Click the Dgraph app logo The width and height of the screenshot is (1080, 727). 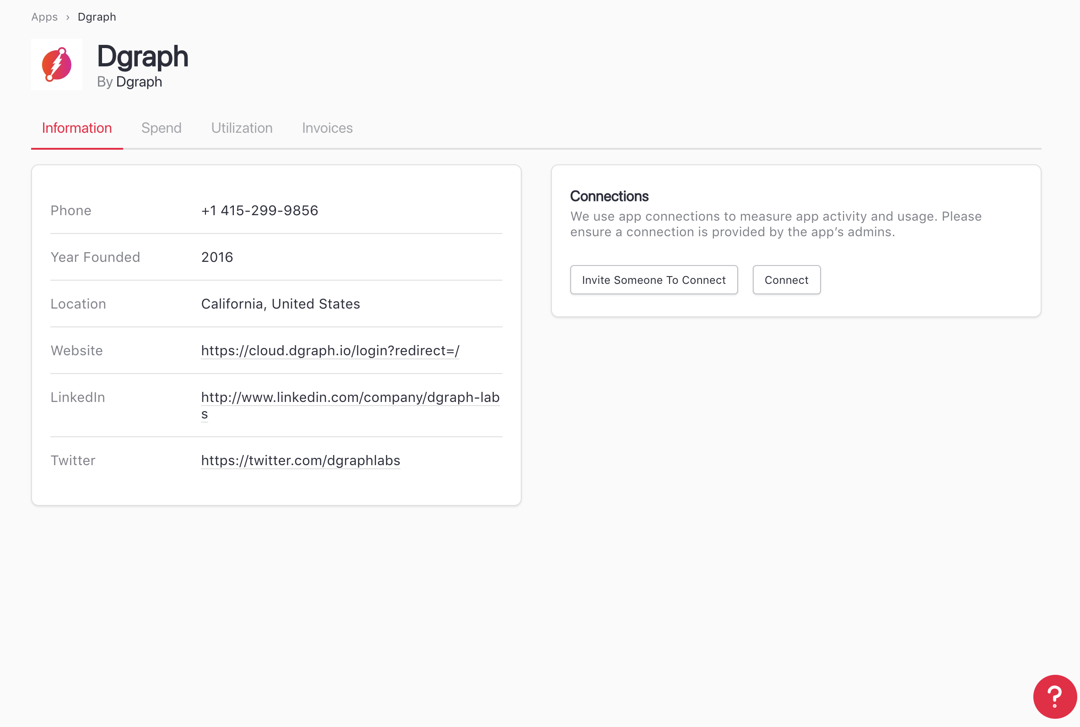57,65
